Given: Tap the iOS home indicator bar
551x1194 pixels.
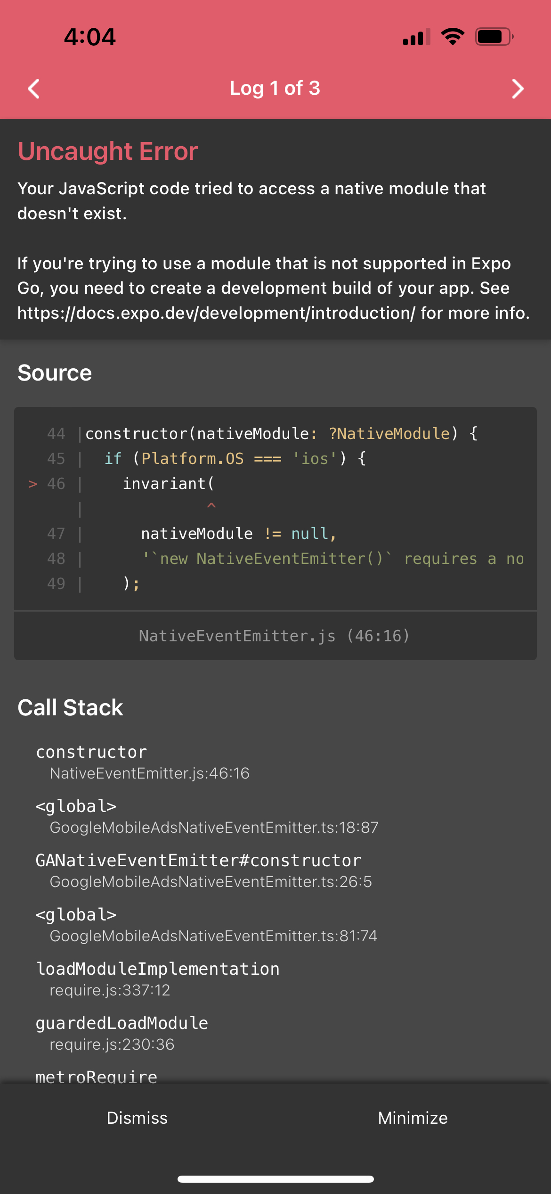Looking at the screenshot, I should pyautogui.click(x=275, y=1179).
